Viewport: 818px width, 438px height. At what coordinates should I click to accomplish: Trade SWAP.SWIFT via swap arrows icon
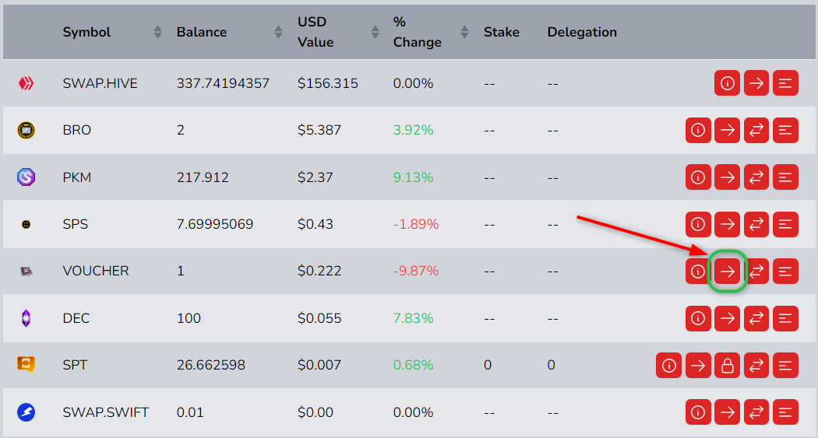click(756, 412)
